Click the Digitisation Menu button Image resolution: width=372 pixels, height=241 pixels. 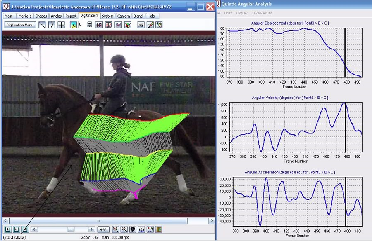[20, 25]
